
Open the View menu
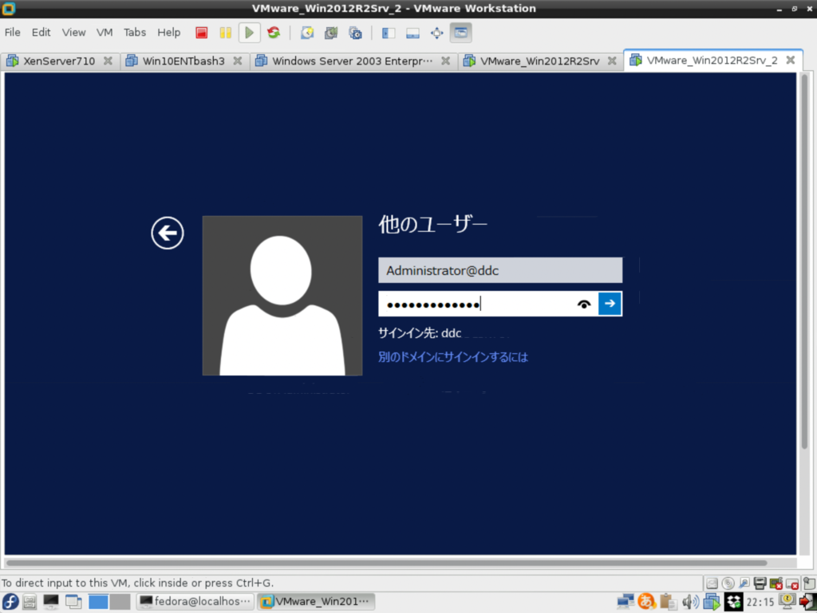(x=73, y=32)
